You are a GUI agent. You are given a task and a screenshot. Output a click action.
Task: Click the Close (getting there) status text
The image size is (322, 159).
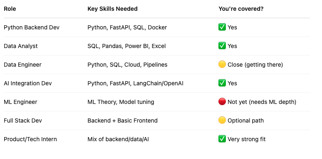click(x=255, y=65)
